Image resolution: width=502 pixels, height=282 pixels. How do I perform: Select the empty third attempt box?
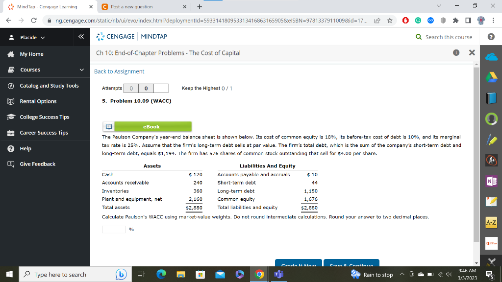pyautogui.click(x=161, y=88)
